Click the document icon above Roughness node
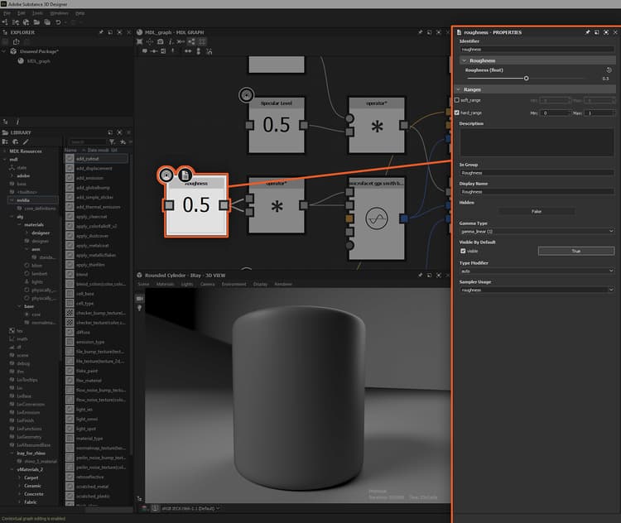This screenshot has width=621, height=523. pyautogui.click(x=185, y=175)
